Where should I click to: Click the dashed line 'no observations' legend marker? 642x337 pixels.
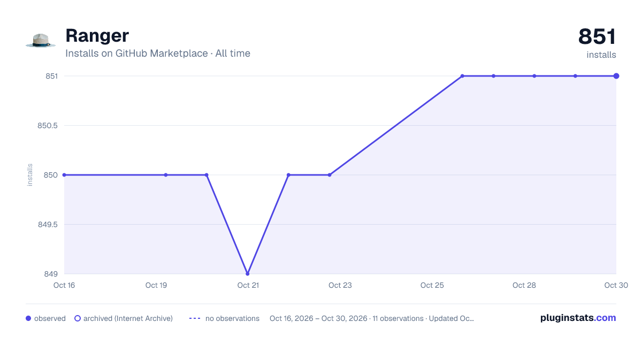(195, 318)
